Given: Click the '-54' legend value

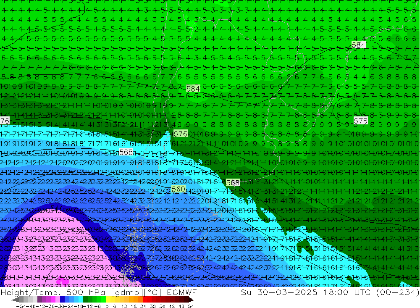Looking at the screenshot, I should (21, 306).
